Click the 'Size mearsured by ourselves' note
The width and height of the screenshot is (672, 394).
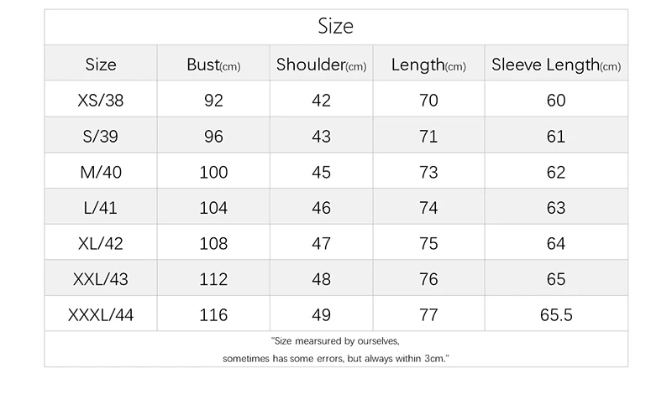pos(335,341)
